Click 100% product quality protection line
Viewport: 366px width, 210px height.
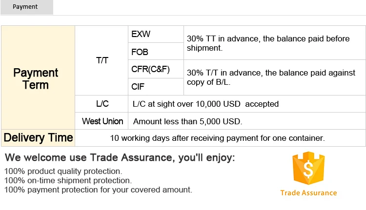point(63,172)
